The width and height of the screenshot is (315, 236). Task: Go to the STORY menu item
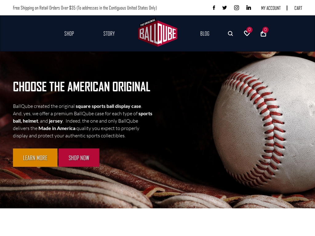click(x=109, y=33)
